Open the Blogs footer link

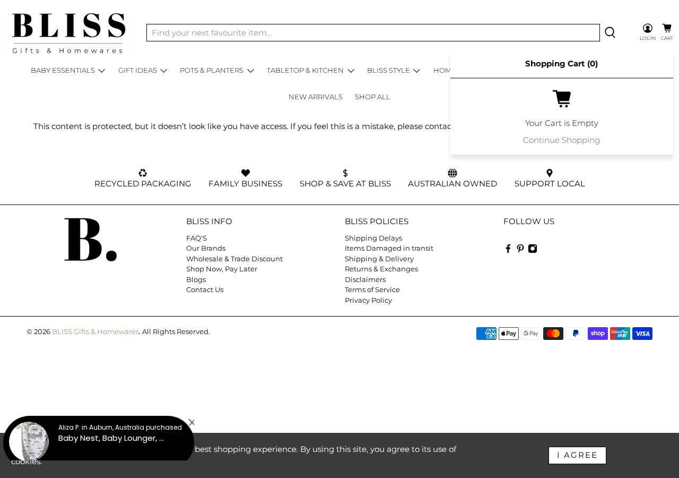[x=196, y=279]
